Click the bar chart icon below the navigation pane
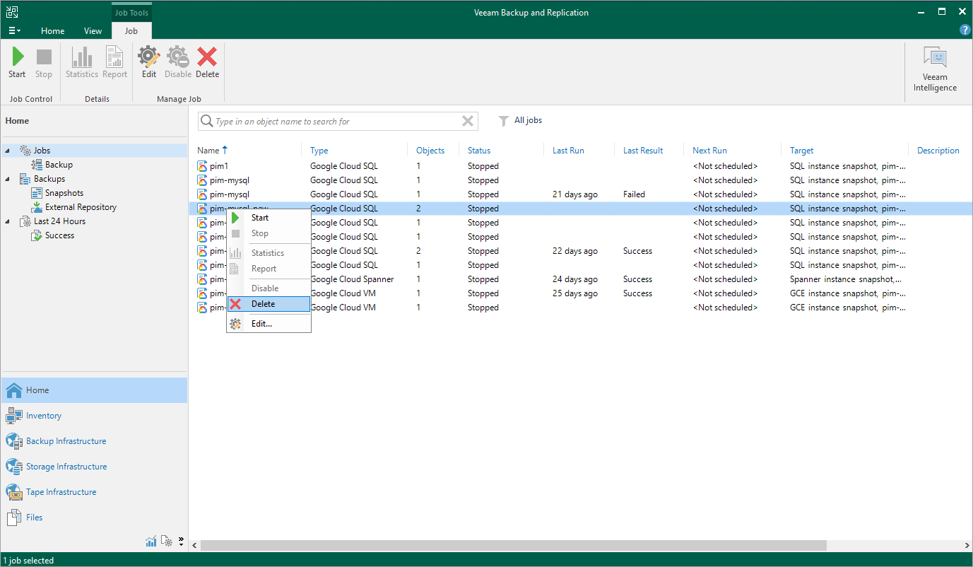Viewport: 973px width, 567px height. pyautogui.click(x=151, y=542)
